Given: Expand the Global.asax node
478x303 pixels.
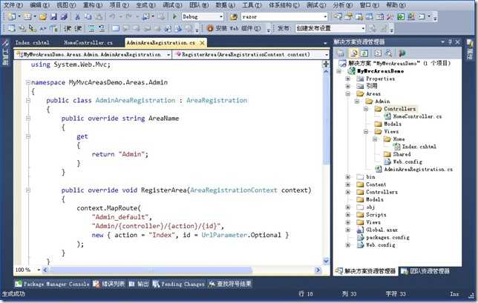Looking at the screenshot, I should coord(348,230).
